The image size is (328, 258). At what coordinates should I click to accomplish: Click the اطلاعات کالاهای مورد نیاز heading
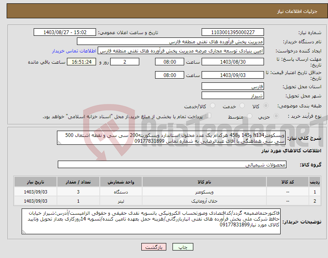pos(291,151)
